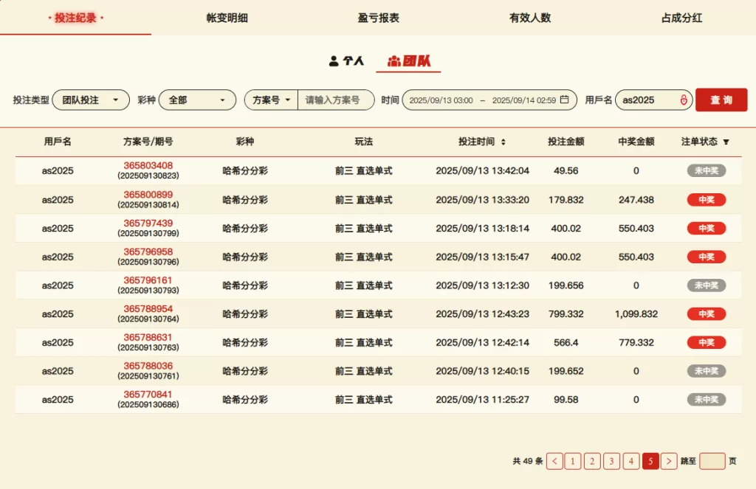Viewport: 756px width, 489px height.
Task: Sort by 投注时间 arrows icon
Action: [x=504, y=142]
